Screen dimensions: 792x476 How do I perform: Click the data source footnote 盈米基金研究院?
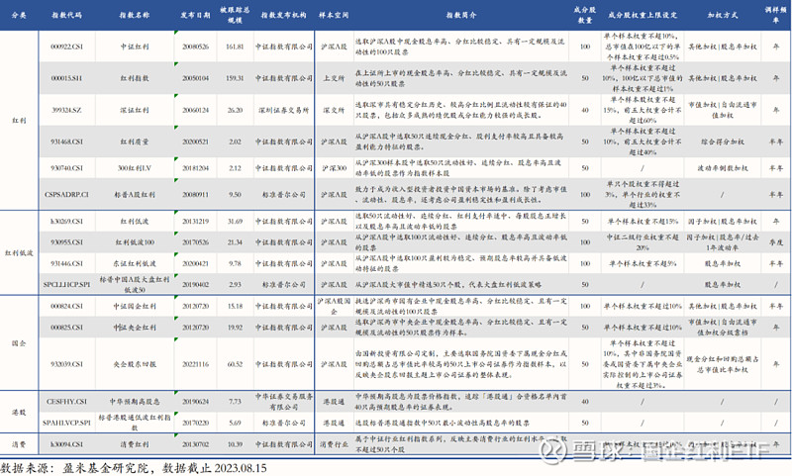106,468
